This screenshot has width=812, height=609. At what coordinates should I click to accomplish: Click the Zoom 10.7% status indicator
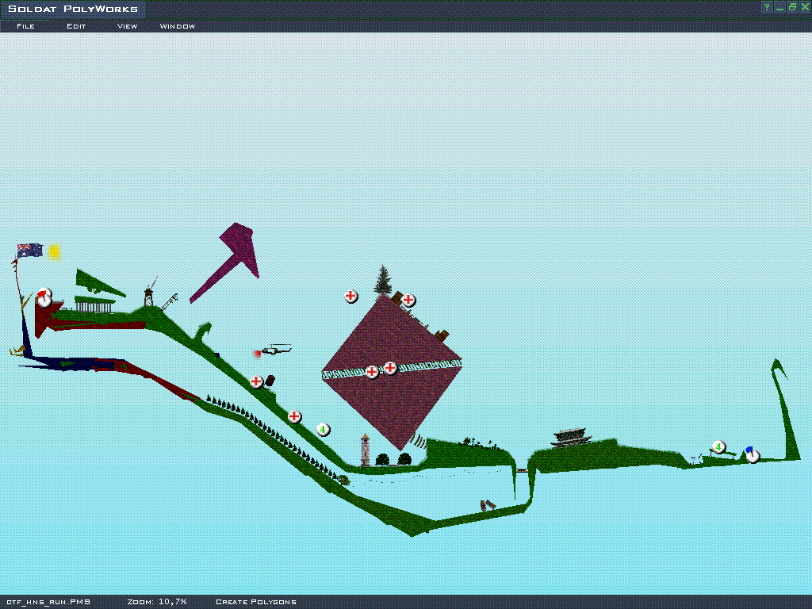[157, 602]
